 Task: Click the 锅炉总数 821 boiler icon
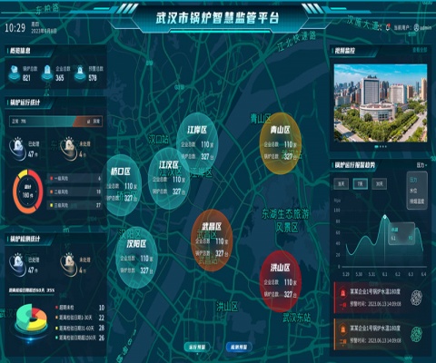15,73
